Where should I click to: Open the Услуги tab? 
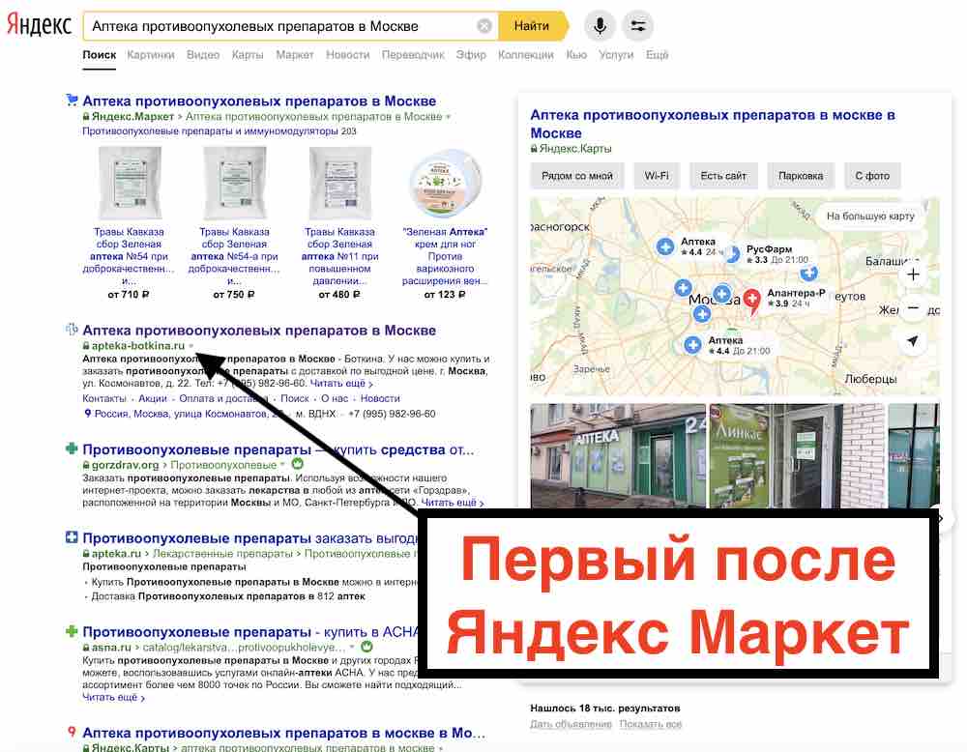tap(616, 55)
